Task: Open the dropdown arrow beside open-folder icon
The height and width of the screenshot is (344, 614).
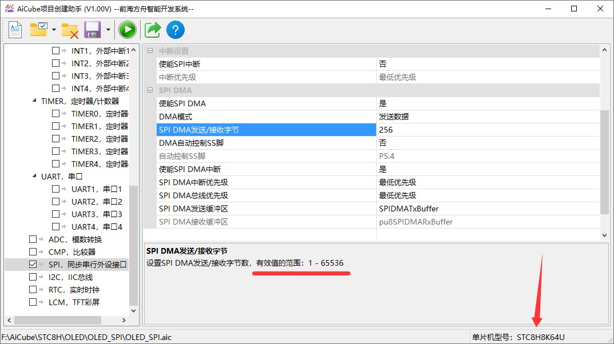Action: pos(54,30)
